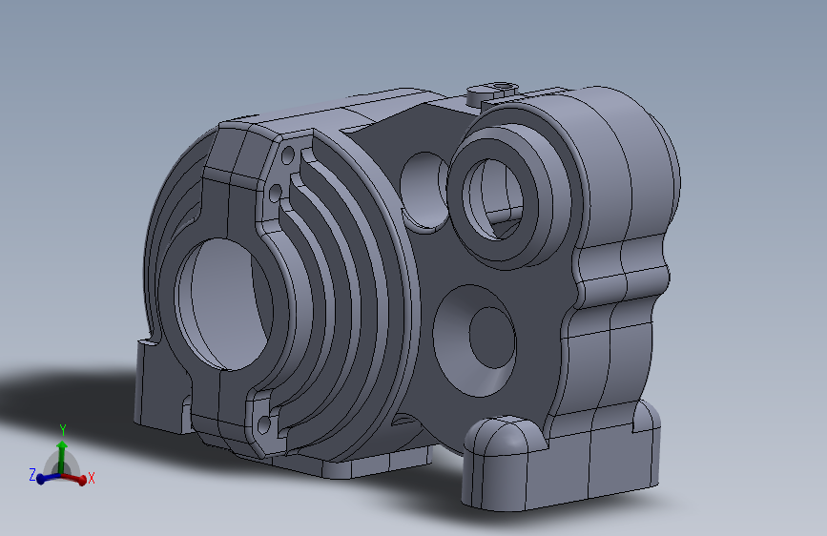Click the green Y axis of the triad
827x536 pixels.
[x=62, y=457]
